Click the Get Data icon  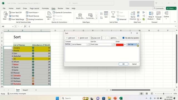pos(5,14)
